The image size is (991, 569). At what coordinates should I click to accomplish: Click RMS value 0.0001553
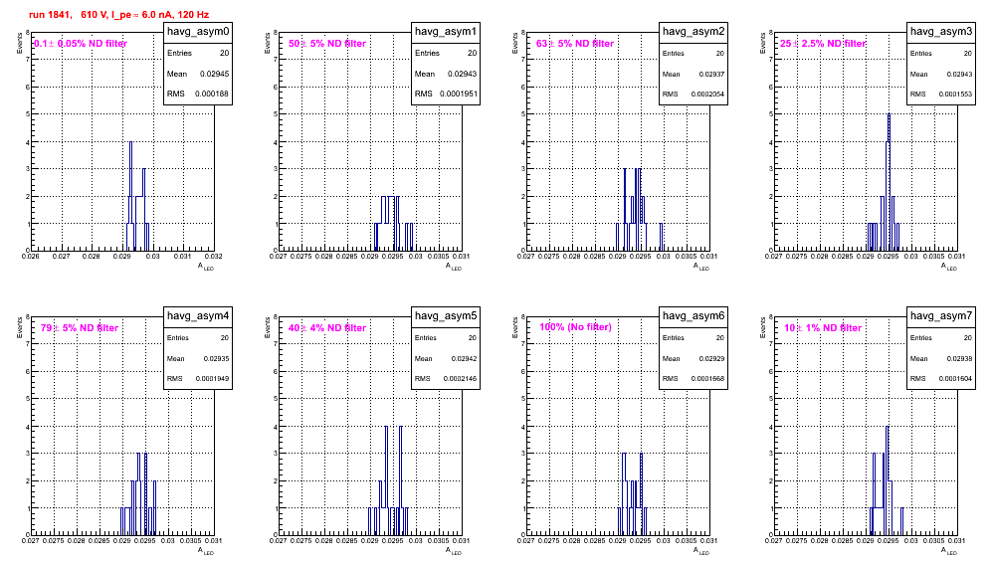tap(955, 95)
